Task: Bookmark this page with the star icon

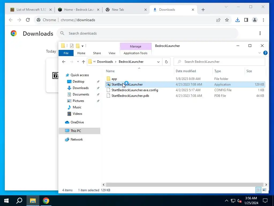Action: click(x=227, y=20)
